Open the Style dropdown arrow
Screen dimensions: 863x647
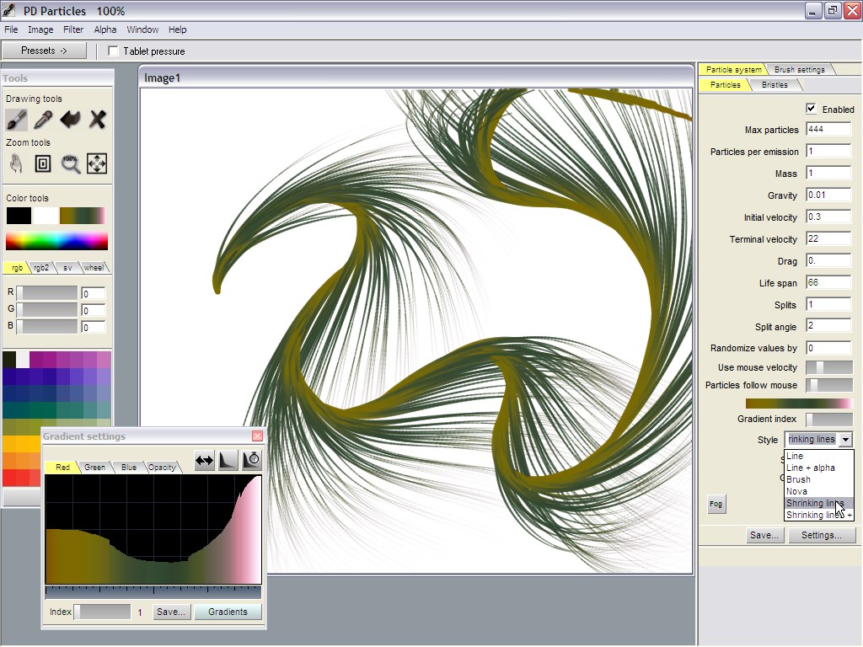pyautogui.click(x=845, y=439)
